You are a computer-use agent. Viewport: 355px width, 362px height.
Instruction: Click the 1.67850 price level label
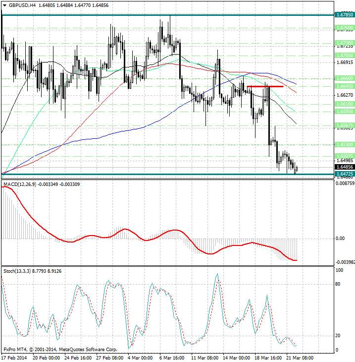point(344,15)
